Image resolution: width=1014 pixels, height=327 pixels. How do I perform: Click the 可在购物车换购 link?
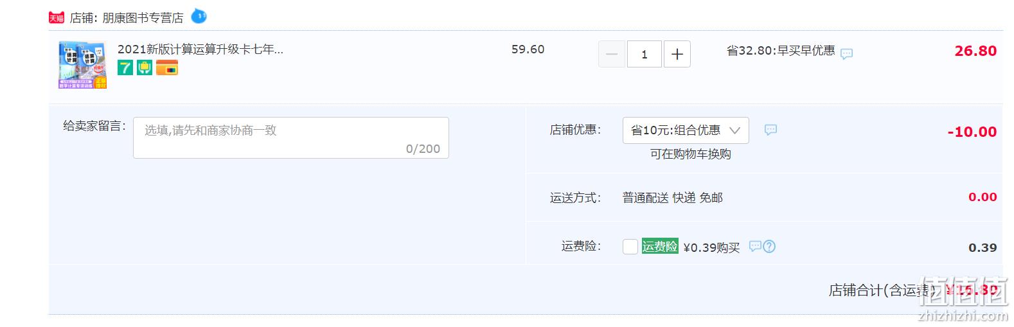click(691, 154)
